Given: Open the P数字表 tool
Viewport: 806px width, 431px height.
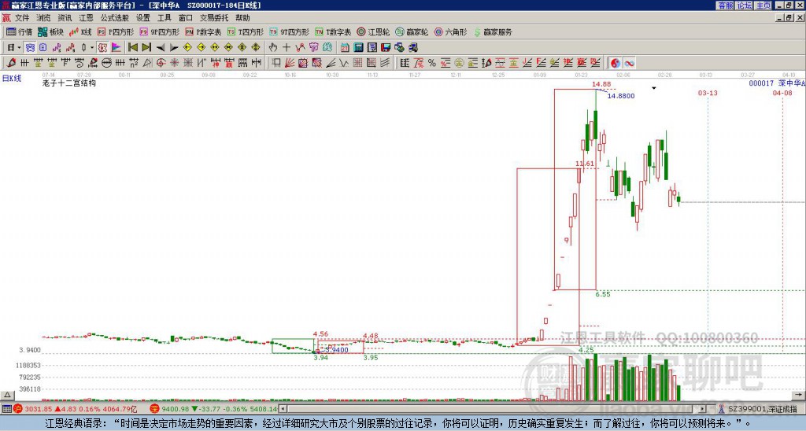Looking at the screenshot, I should [203, 31].
